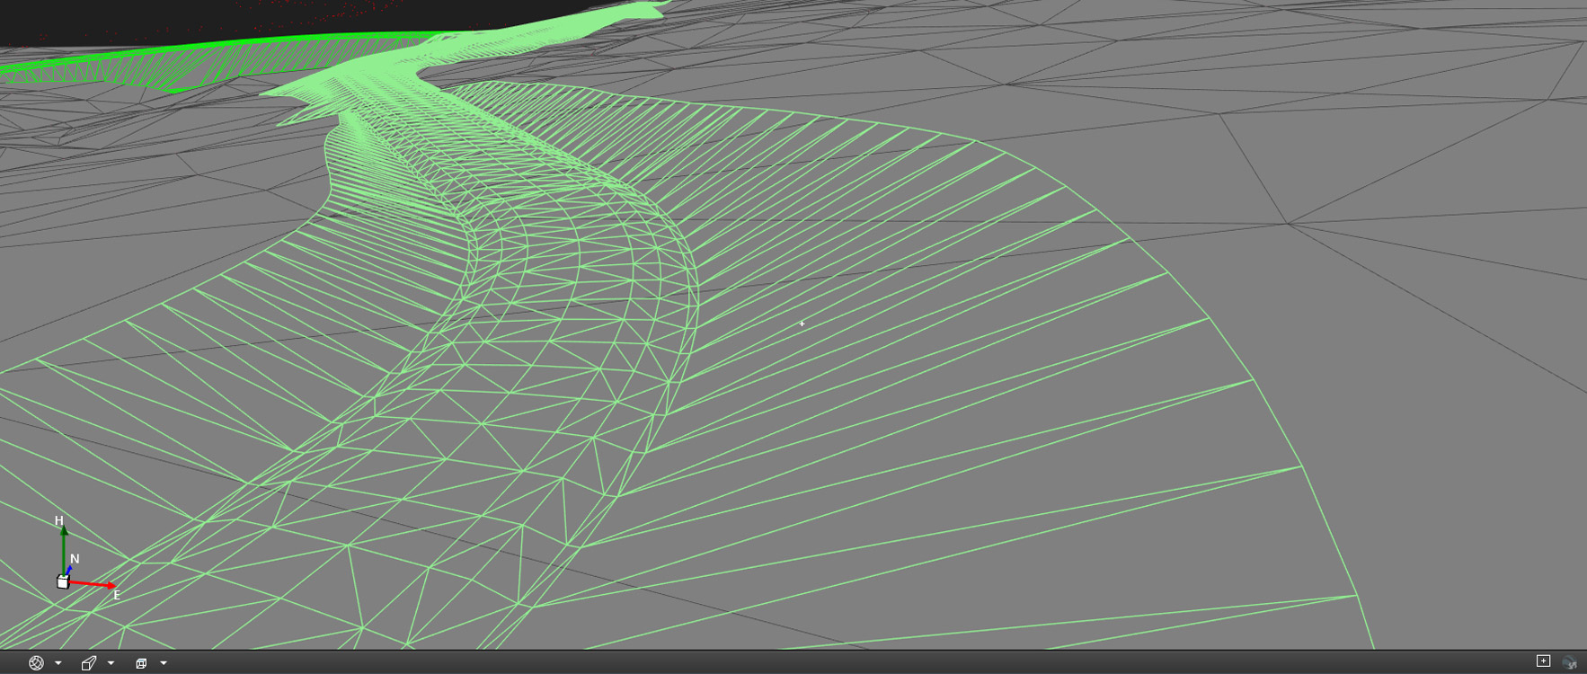The height and width of the screenshot is (674, 1587).
Task: Click the N label on the axis gizmo
Action: (75, 559)
